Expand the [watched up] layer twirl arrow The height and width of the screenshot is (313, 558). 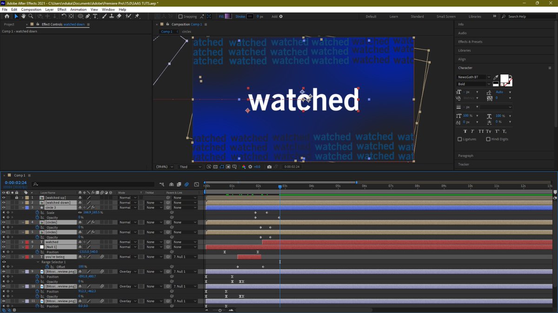(22, 198)
